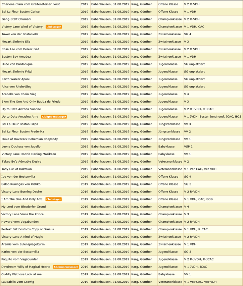This screenshot has height=286, width=243.
Task: Click result 'V 1 JVDH, JCAC'
Action: tap(196, 267)
